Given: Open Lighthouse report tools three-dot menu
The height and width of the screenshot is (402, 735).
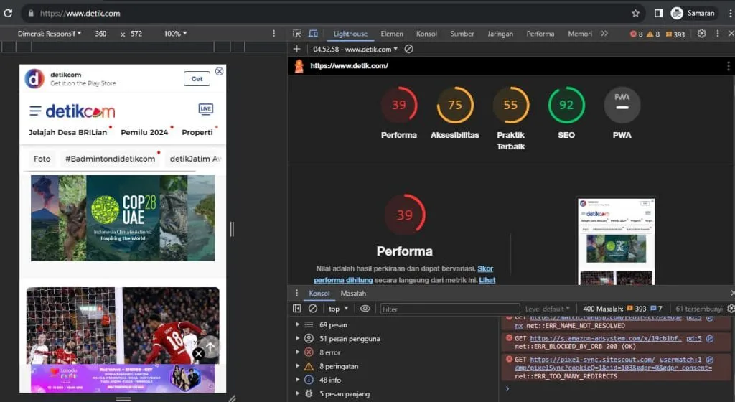Looking at the screenshot, I should 728,66.
